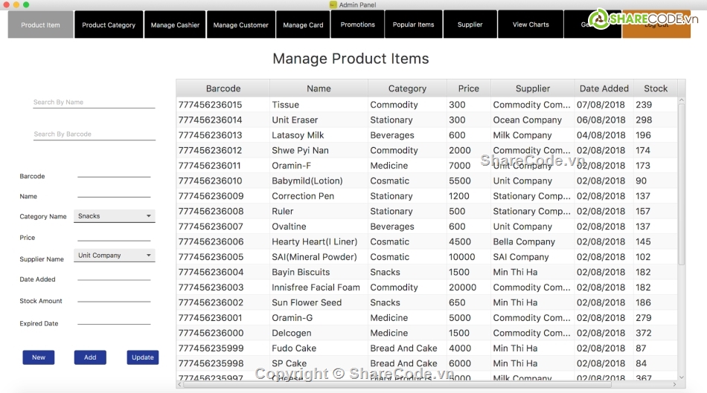
Task: Sort the table by Price column header
Action: 468,88
